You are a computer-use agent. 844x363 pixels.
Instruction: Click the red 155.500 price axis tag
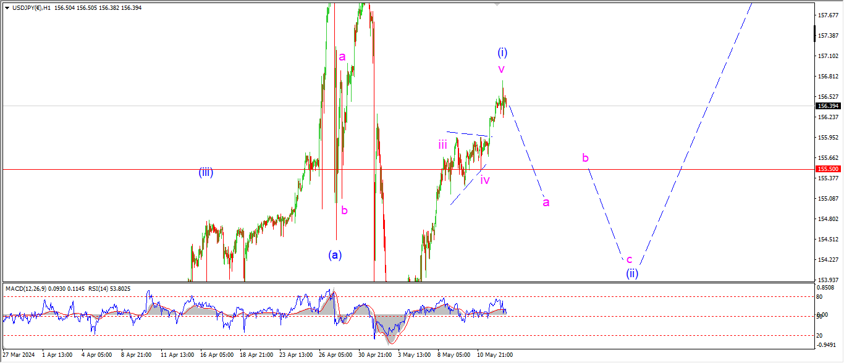click(x=828, y=169)
